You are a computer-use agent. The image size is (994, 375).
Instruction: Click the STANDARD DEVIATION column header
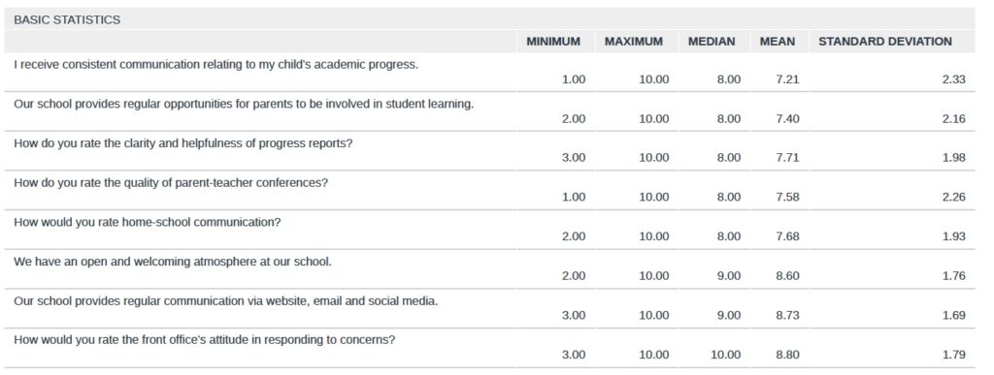click(885, 42)
